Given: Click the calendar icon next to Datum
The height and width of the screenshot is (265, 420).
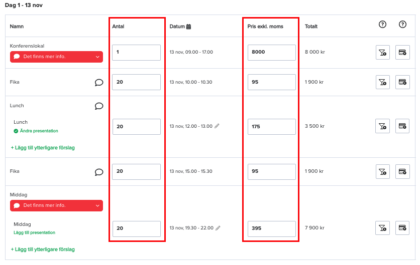Looking at the screenshot, I should (188, 27).
